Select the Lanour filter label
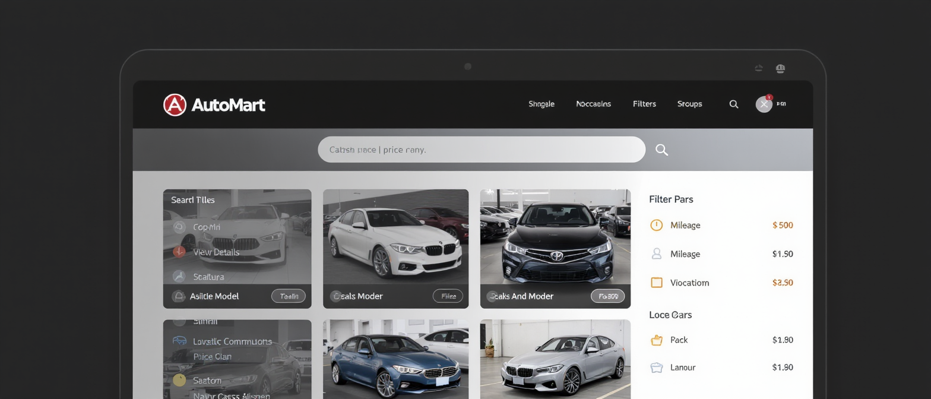The width and height of the screenshot is (931, 399). tap(682, 368)
